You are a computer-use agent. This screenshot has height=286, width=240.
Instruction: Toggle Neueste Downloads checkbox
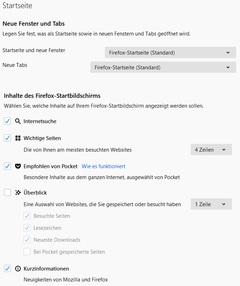tap(27, 240)
